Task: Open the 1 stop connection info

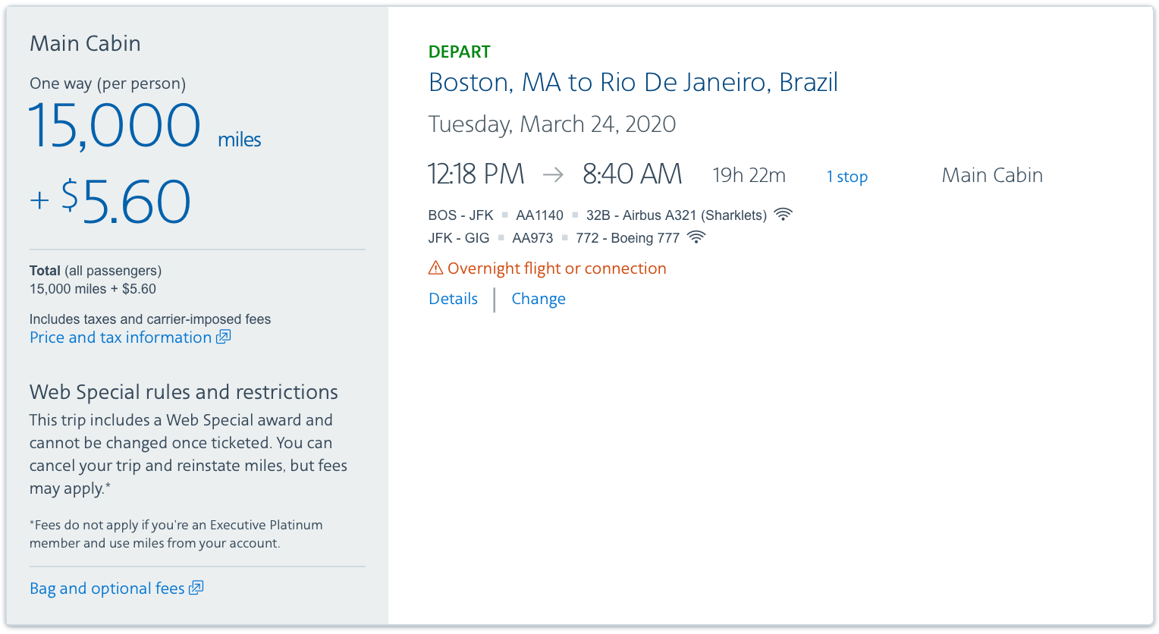Action: click(846, 177)
